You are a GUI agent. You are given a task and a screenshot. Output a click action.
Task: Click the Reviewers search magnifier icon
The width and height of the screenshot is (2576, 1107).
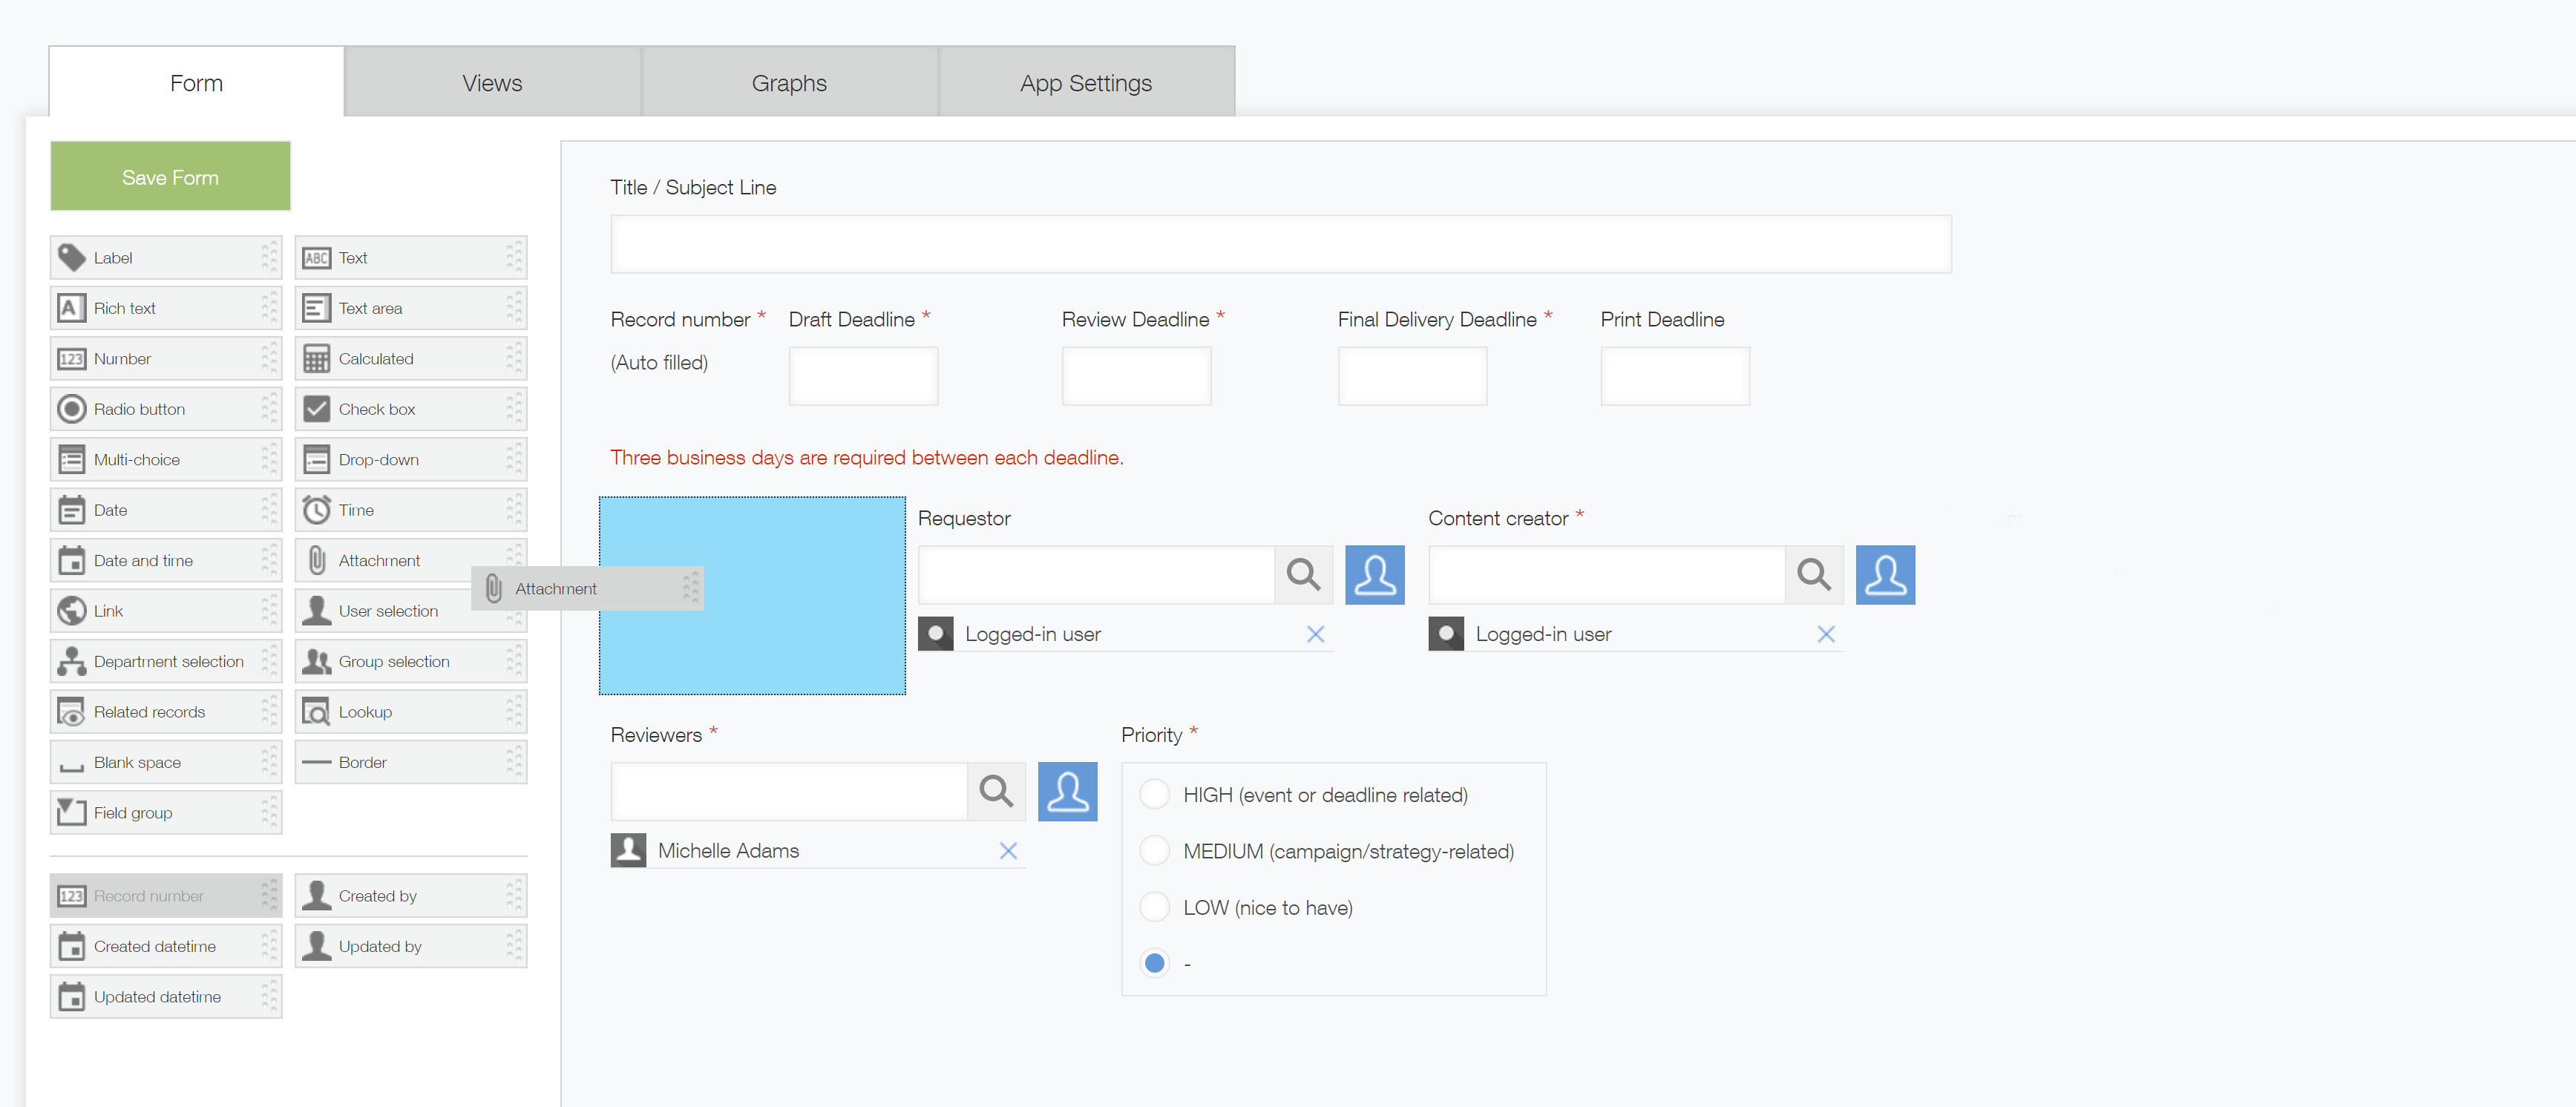point(995,791)
